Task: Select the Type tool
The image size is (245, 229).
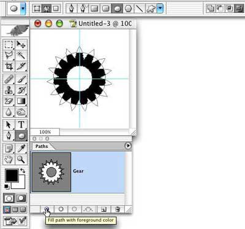Action: [x=21, y=125]
